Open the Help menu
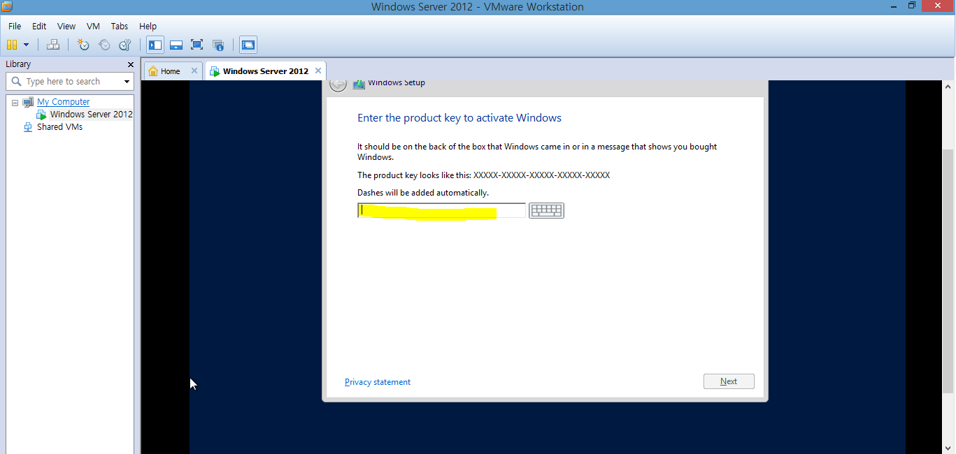This screenshot has width=956, height=454. tap(148, 26)
